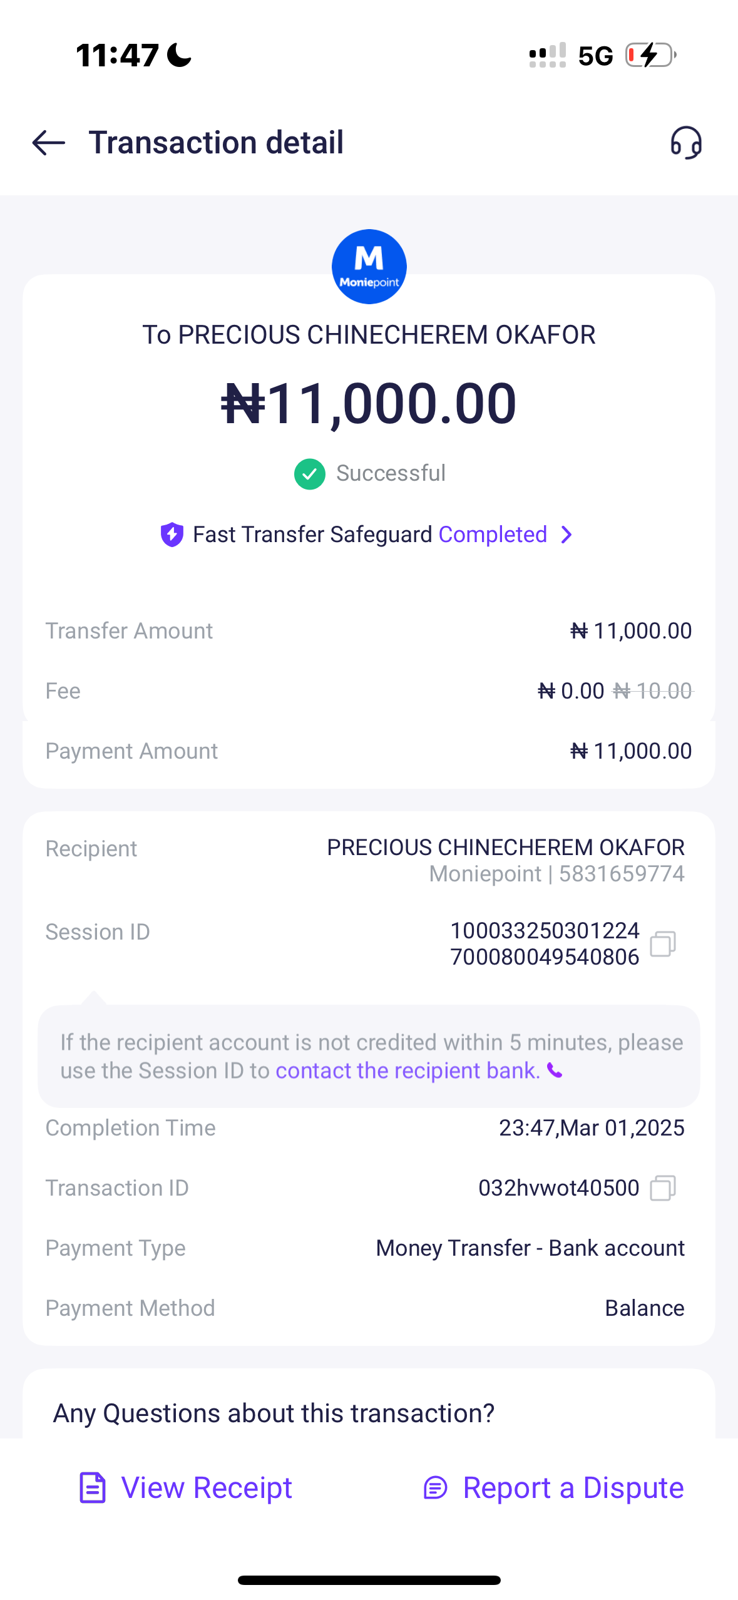Copy the Session ID
The height and width of the screenshot is (1600, 738).
[663, 944]
